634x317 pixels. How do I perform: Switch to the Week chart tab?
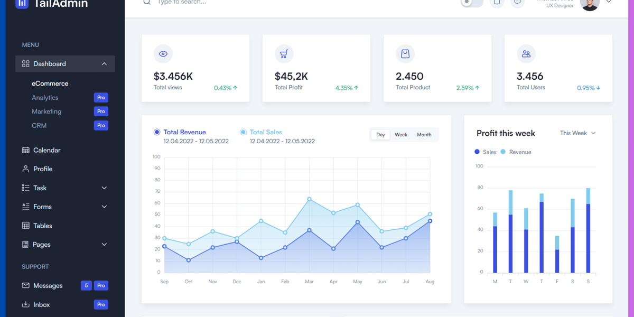(401, 135)
